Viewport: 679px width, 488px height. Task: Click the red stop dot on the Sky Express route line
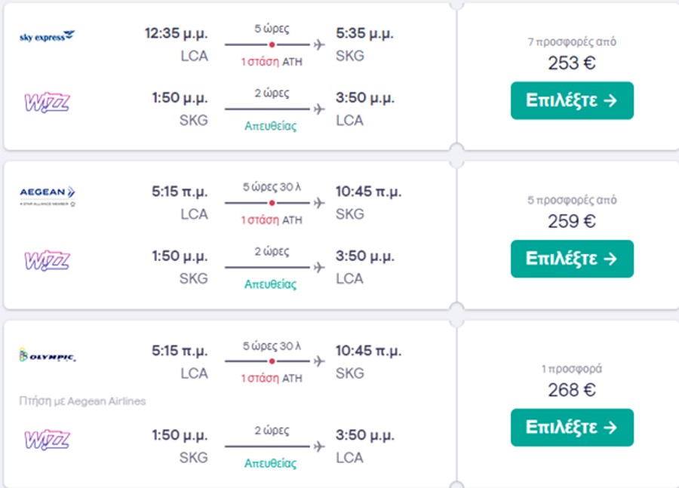(272, 45)
